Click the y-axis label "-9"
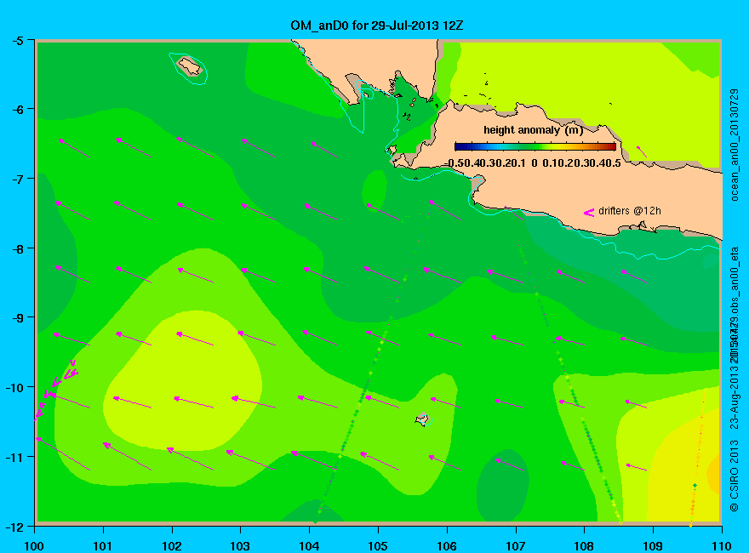Viewport: 749px width, 553px height. 18,318
